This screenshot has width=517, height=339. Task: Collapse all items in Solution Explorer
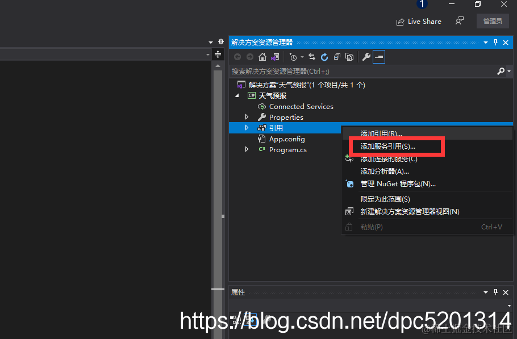coord(337,57)
